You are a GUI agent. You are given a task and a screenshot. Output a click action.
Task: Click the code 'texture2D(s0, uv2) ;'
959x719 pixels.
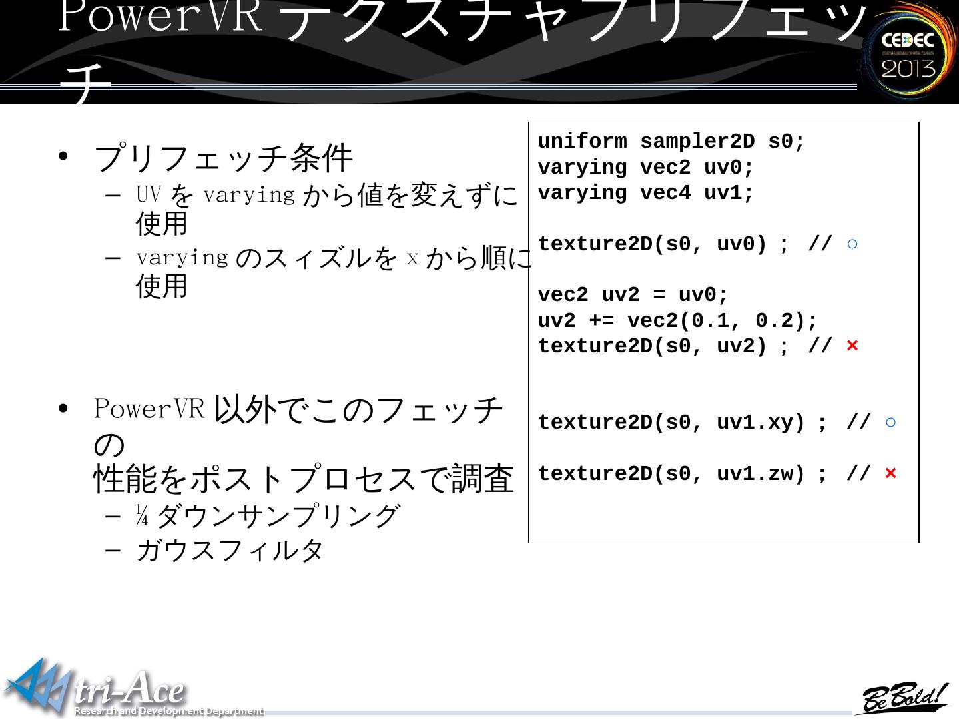[663, 346]
